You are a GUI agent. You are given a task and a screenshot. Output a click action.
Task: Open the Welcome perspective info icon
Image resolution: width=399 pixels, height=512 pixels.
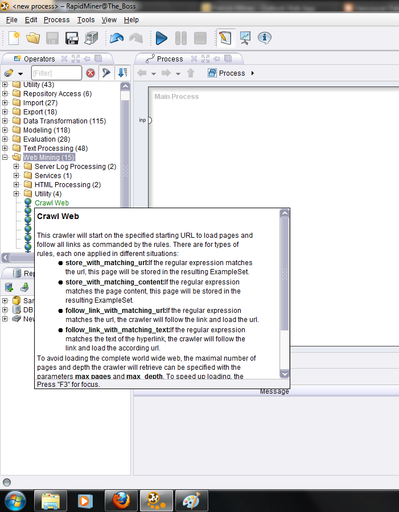pos(264,38)
